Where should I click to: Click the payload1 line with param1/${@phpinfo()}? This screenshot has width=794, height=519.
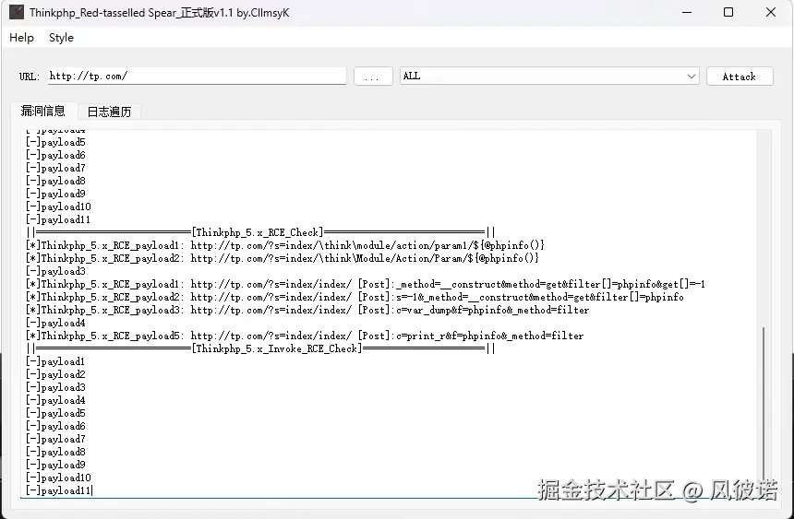[285, 245]
